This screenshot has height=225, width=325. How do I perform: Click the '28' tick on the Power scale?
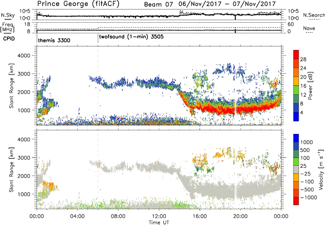point(303,59)
